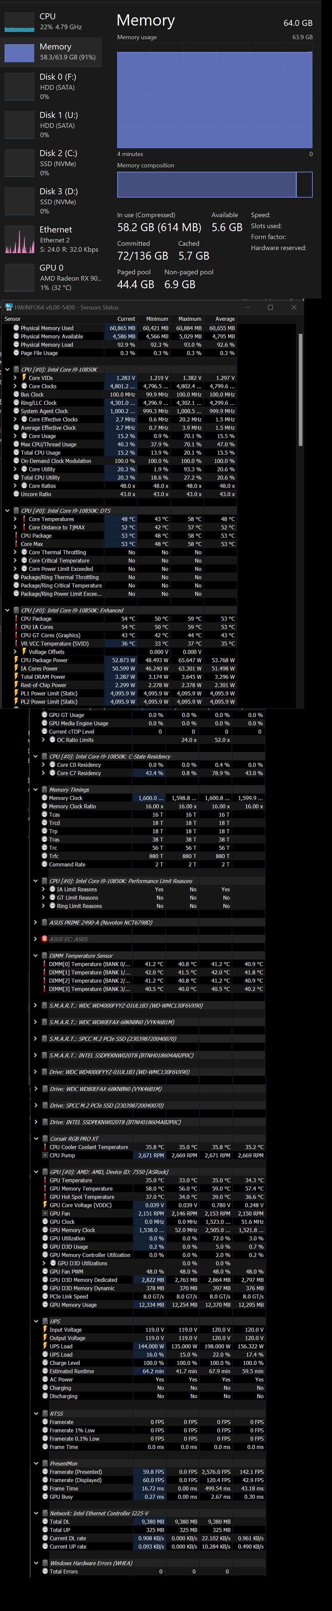Click the red error icon beside ASUS EC
Viewport: 332px width, 1611px height.
coord(44,939)
